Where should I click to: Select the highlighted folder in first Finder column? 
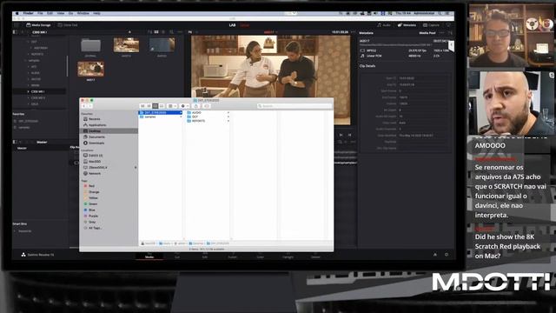161,112
